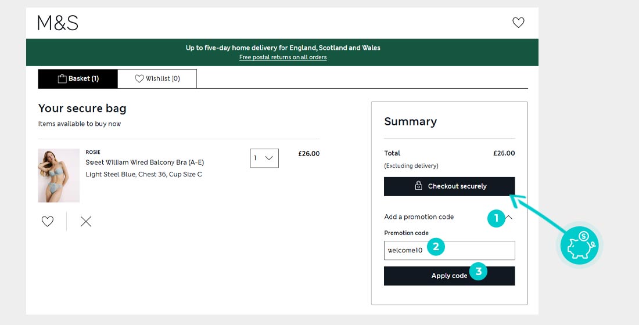Image resolution: width=639 pixels, height=325 pixels.
Task: Save the bra to wishlist with heart icon
Action: 48,221
